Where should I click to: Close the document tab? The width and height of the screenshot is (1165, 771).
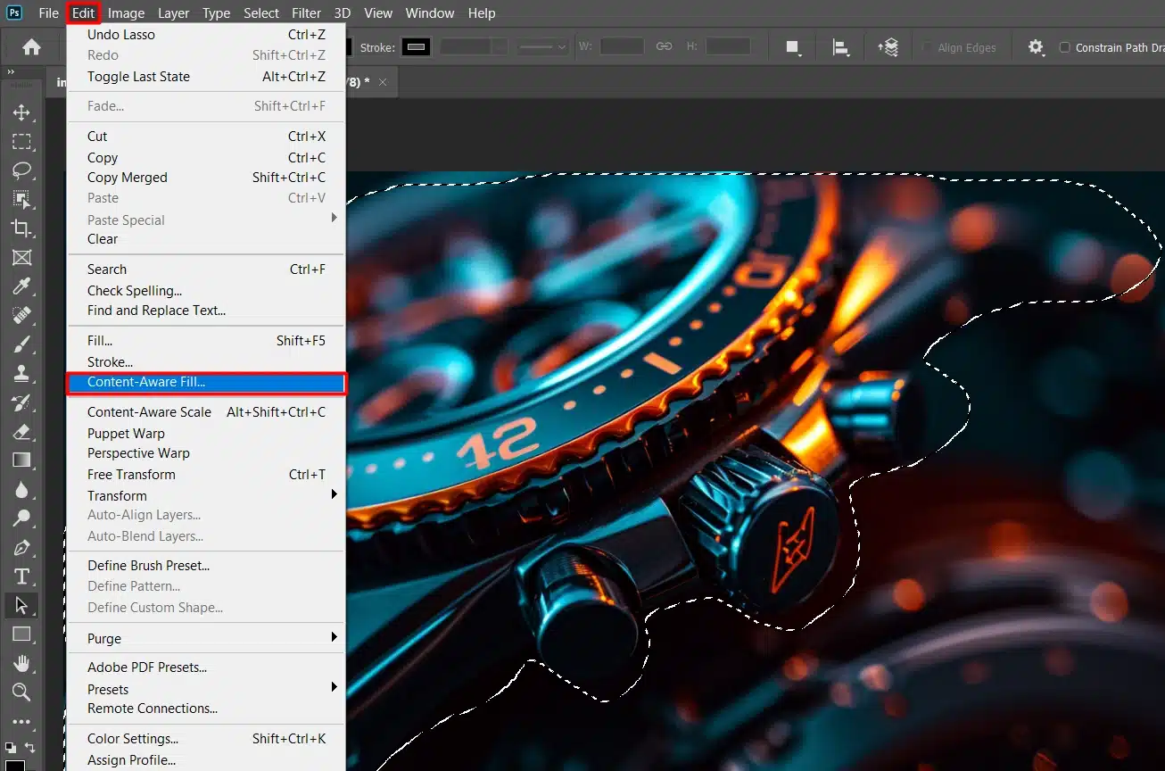pyautogui.click(x=383, y=82)
